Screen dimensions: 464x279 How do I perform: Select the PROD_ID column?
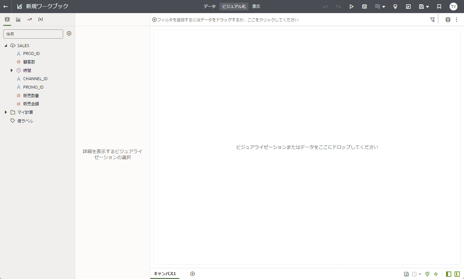(x=31, y=54)
